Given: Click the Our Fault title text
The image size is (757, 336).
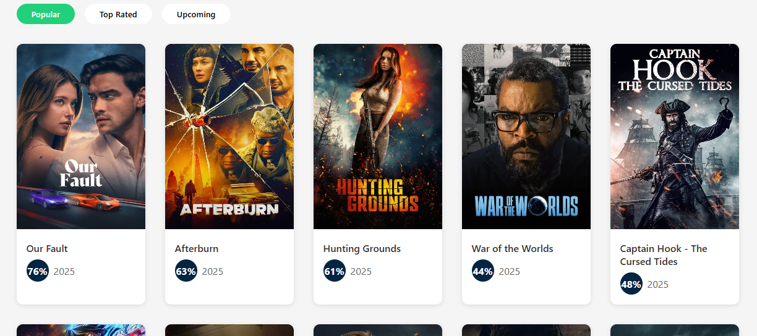Looking at the screenshot, I should click(x=47, y=249).
